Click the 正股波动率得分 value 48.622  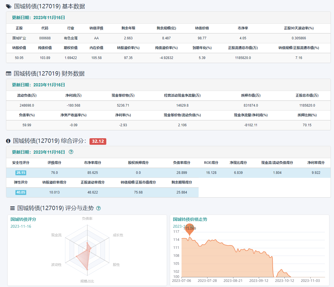[93, 192]
